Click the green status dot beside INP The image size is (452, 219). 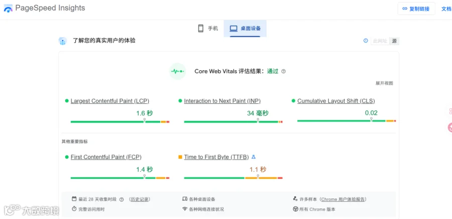[x=180, y=101]
